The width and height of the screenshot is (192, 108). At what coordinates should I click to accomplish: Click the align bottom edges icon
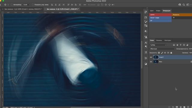(x=76, y=5)
